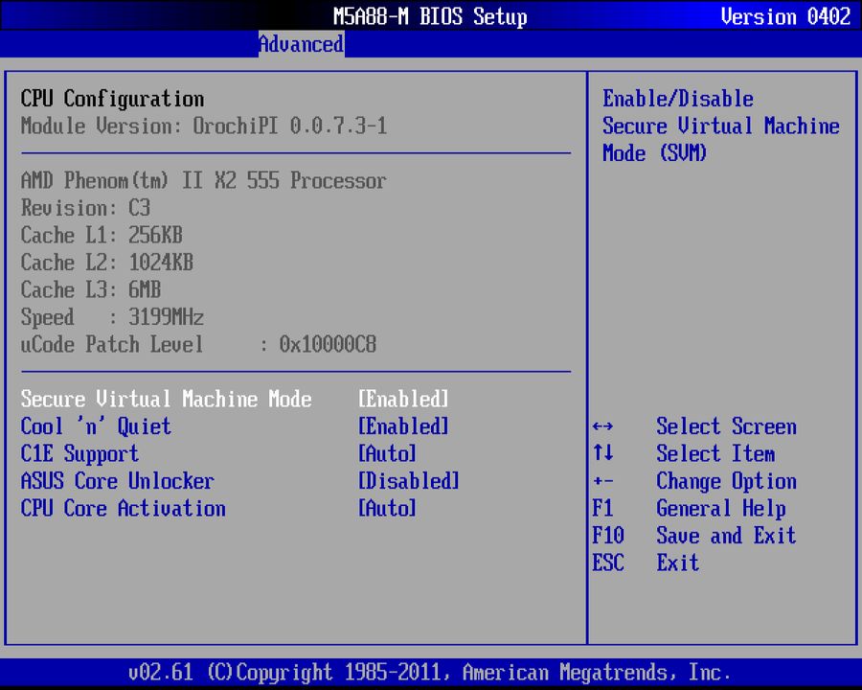Click the Change Option help text
Screen dimensions: 862x690
pos(726,481)
